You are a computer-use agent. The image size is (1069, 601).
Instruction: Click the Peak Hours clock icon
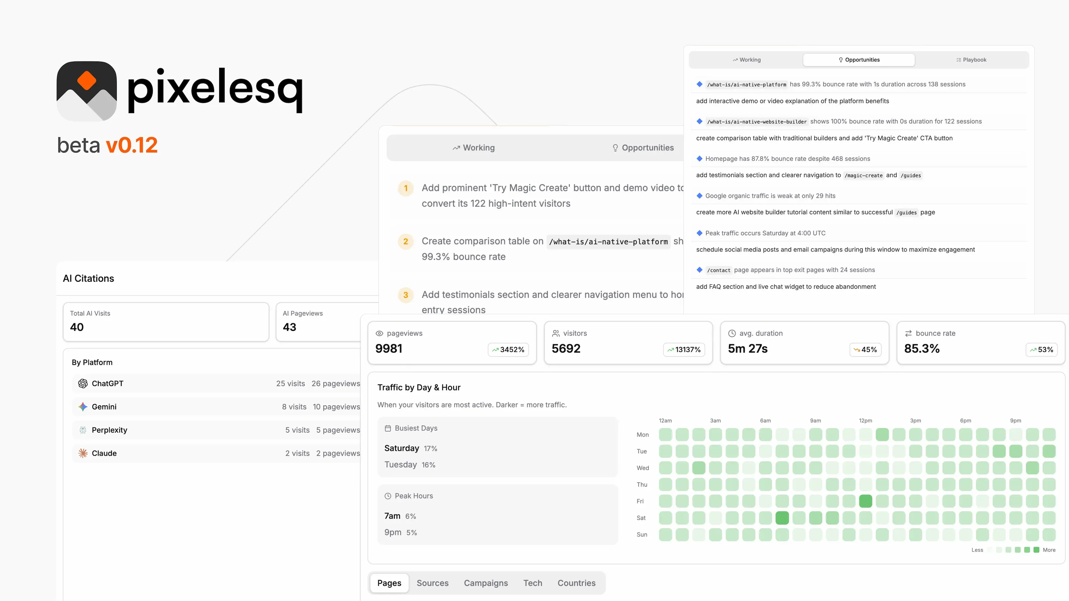(388, 495)
